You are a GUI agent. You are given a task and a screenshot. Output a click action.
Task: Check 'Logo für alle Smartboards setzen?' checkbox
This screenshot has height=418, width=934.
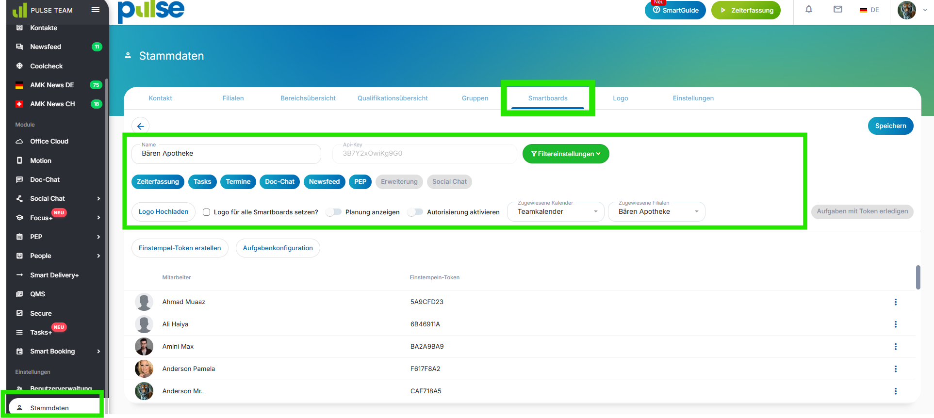[206, 212]
